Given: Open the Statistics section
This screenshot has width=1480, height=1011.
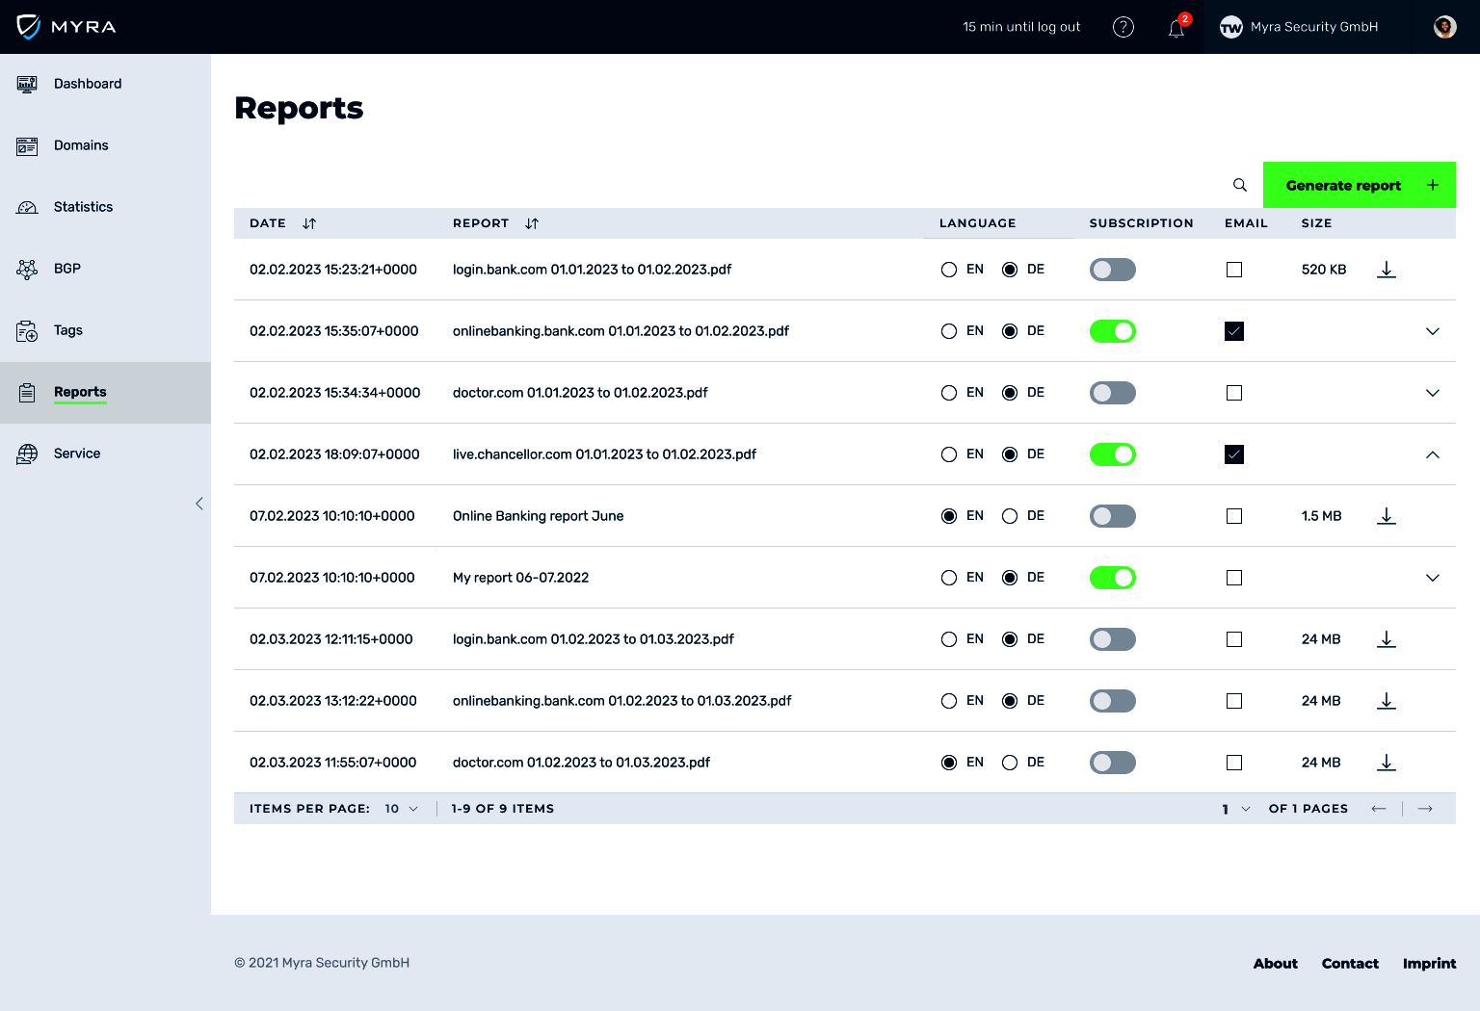Looking at the screenshot, I should click(83, 207).
